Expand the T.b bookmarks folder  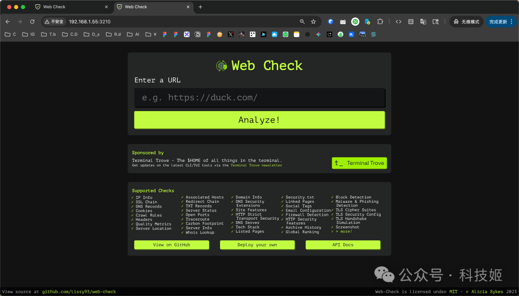coord(49,34)
